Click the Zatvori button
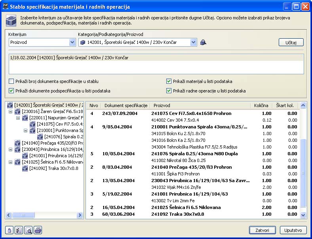312x239 pixels. 262,230
